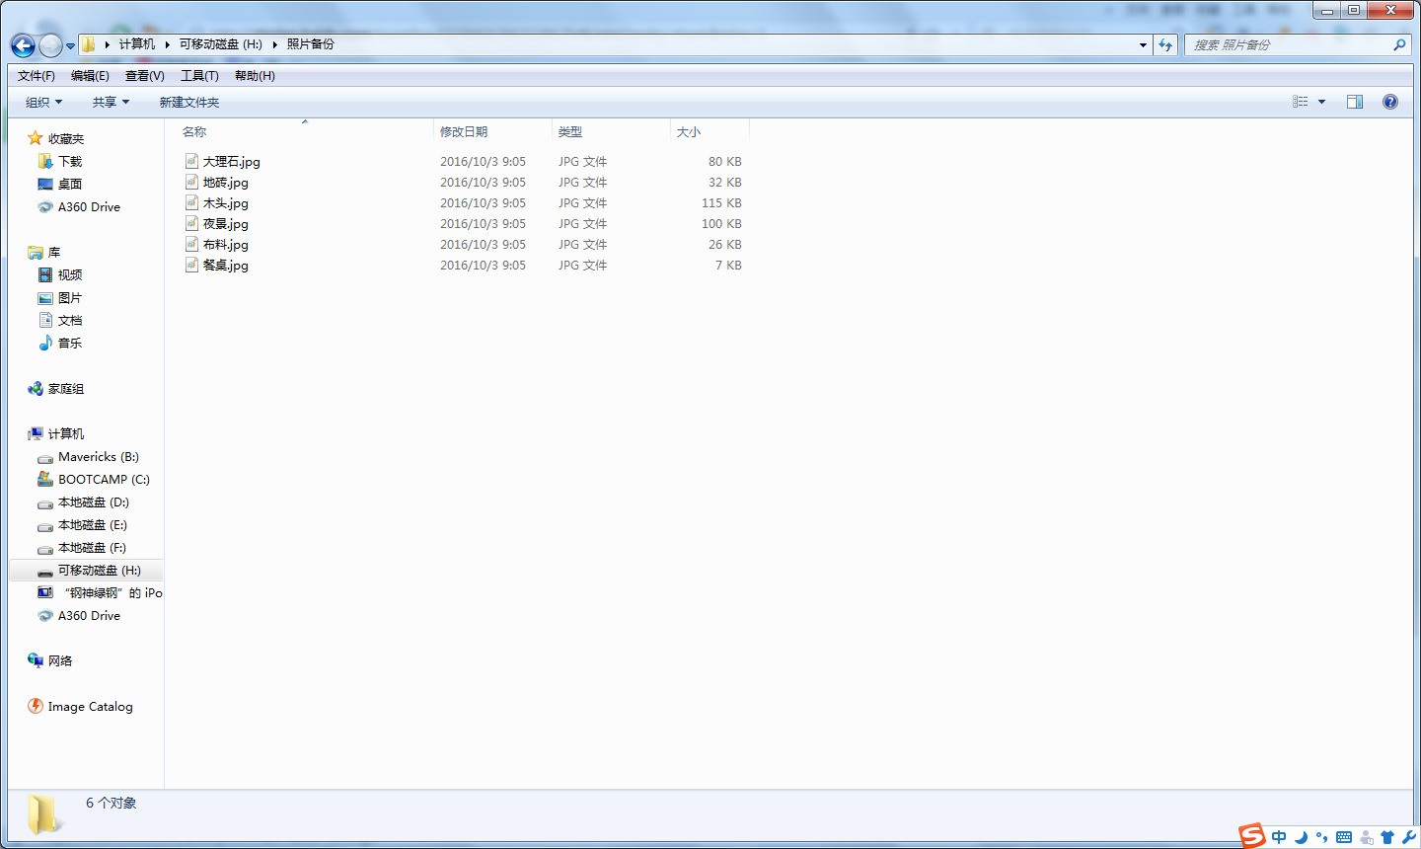Select the file 大理石.jpg
1421x849 pixels.
[x=232, y=162]
